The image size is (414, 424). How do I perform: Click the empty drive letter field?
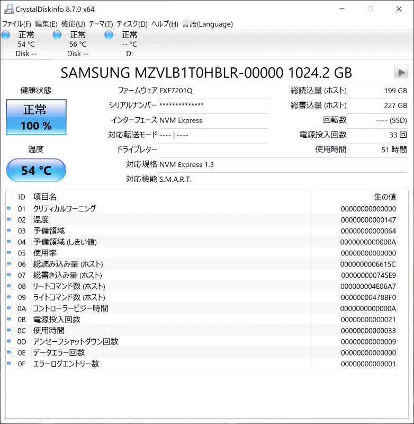[213, 149]
